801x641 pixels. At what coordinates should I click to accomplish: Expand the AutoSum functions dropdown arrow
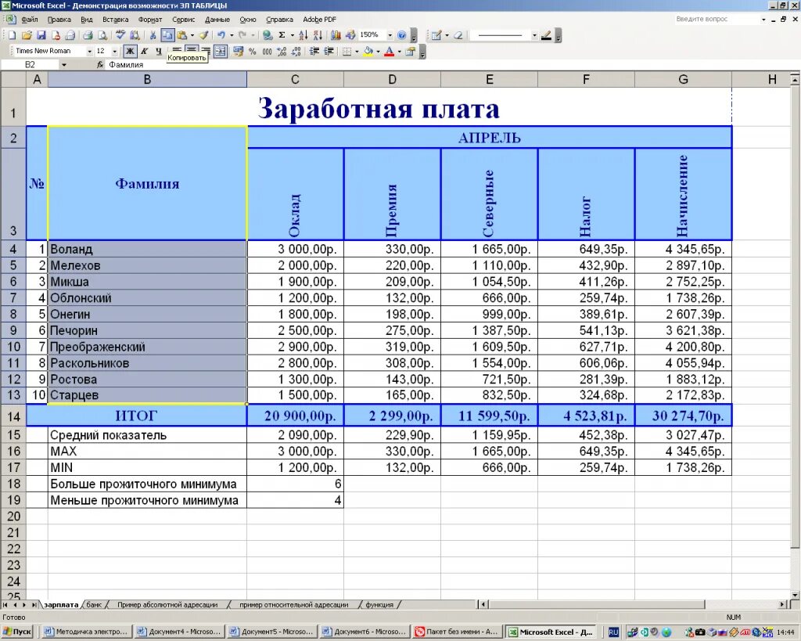pos(293,35)
